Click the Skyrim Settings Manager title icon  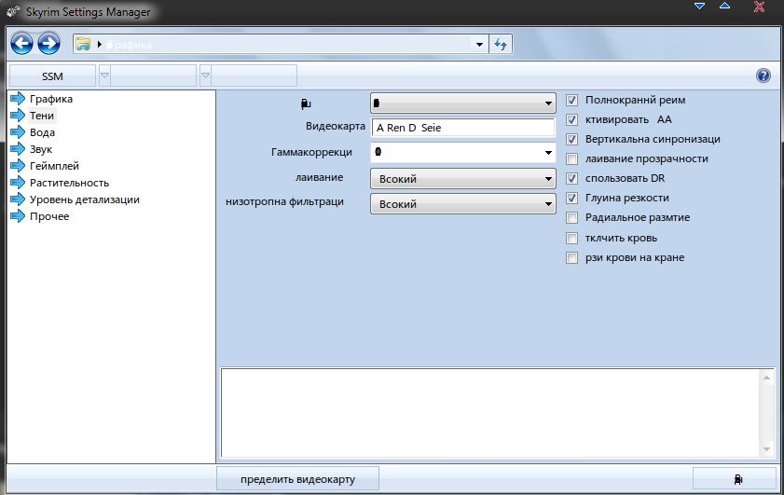pyautogui.click(x=13, y=11)
